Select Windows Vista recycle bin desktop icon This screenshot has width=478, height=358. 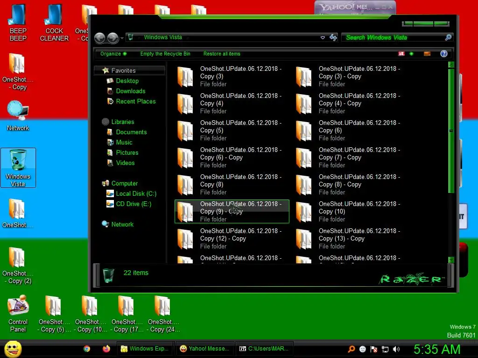(x=18, y=168)
